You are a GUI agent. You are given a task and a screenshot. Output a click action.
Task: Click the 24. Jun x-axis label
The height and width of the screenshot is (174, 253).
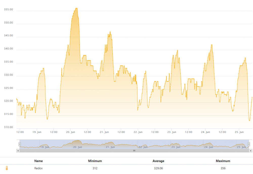pos(205,132)
